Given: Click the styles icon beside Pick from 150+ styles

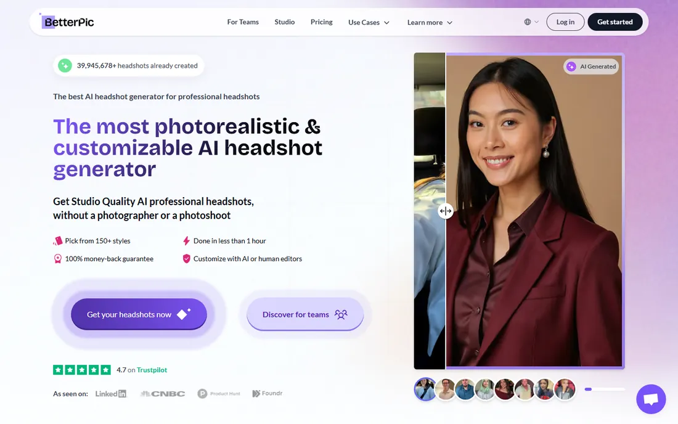Looking at the screenshot, I should tap(57, 241).
